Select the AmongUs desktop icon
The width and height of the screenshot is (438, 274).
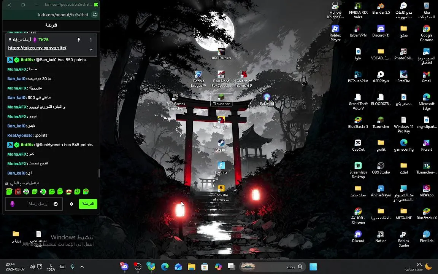tap(221, 123)
